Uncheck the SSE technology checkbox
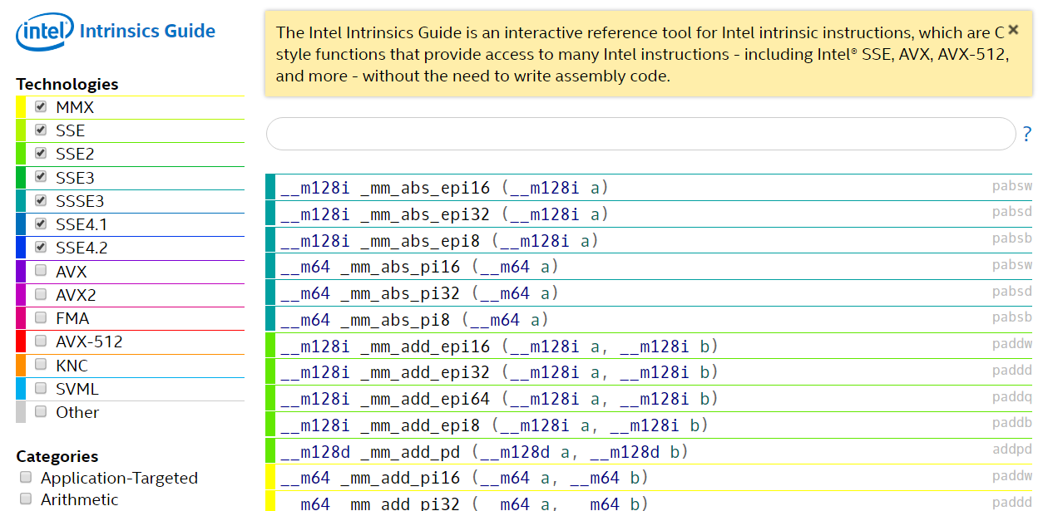1053x511 pixels. (x=41, y=130)
